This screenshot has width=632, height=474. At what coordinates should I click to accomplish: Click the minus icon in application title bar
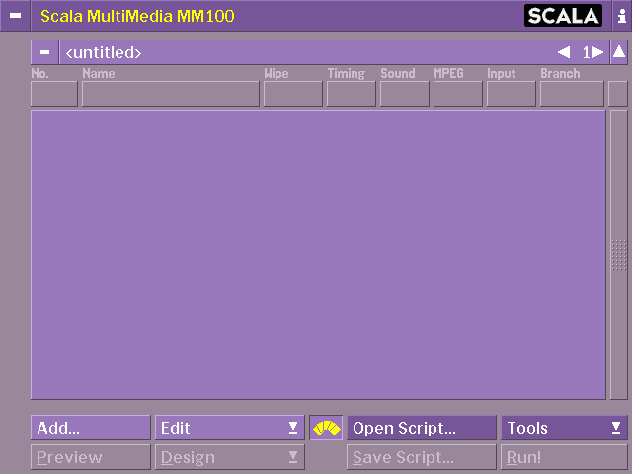[15, 16]
